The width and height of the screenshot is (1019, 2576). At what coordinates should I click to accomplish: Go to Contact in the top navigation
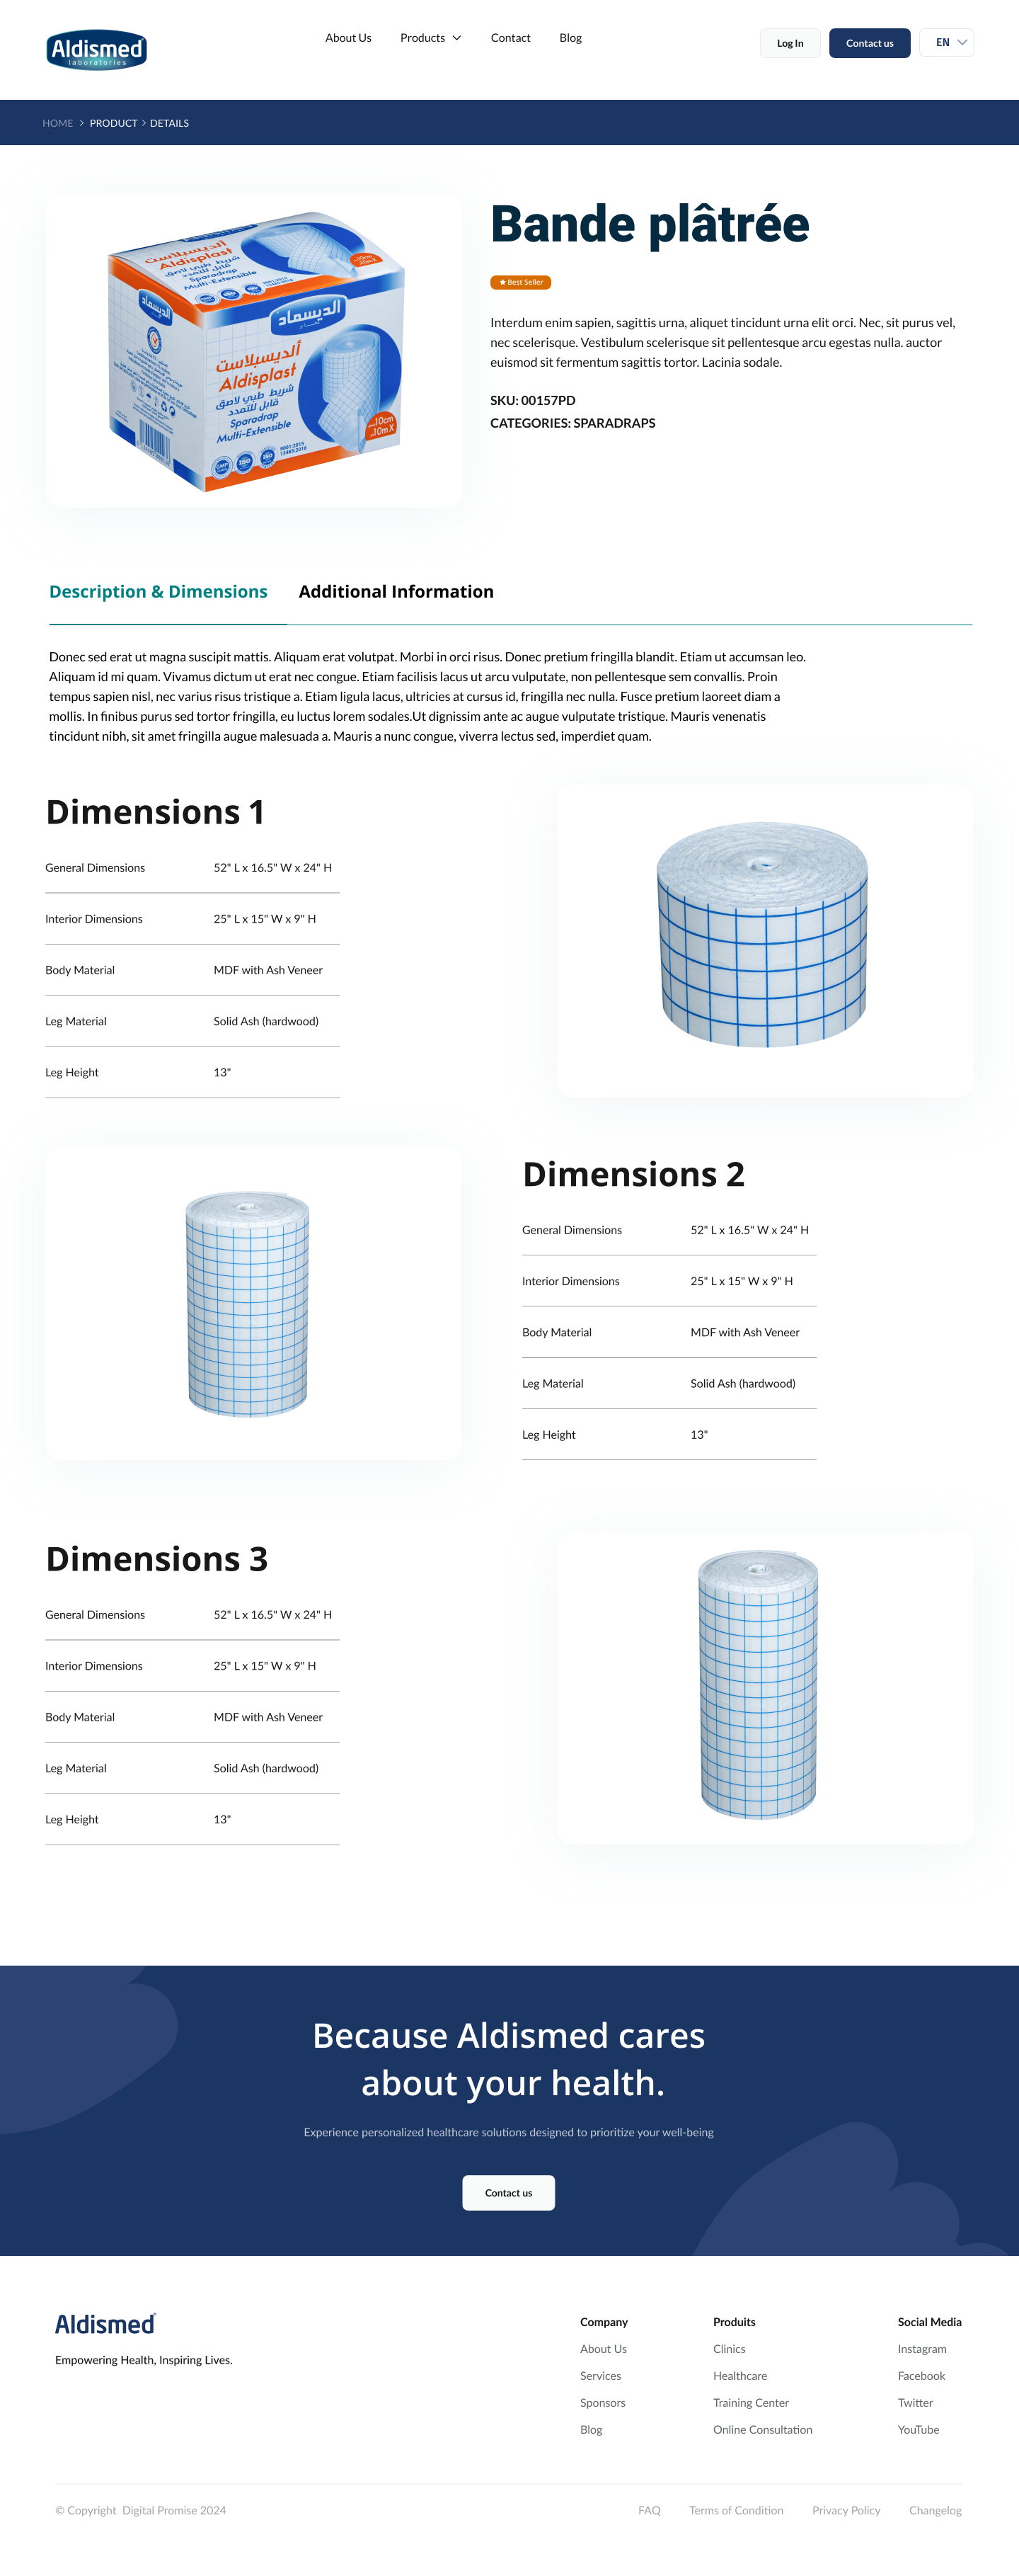[510, 38]
